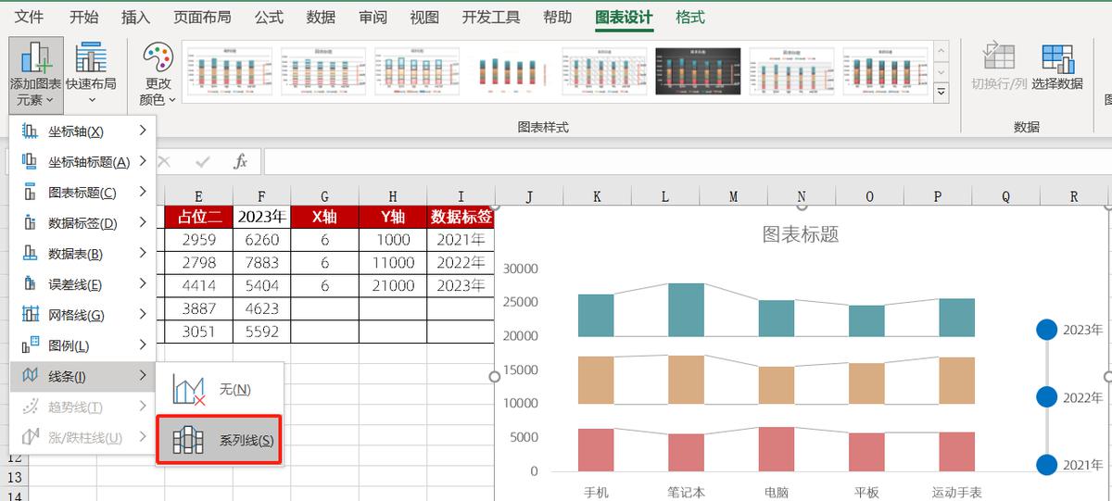This screenshot has width=1112, height=501.
Task: Select the cell containing 6260
Action: tap(261, 240)
